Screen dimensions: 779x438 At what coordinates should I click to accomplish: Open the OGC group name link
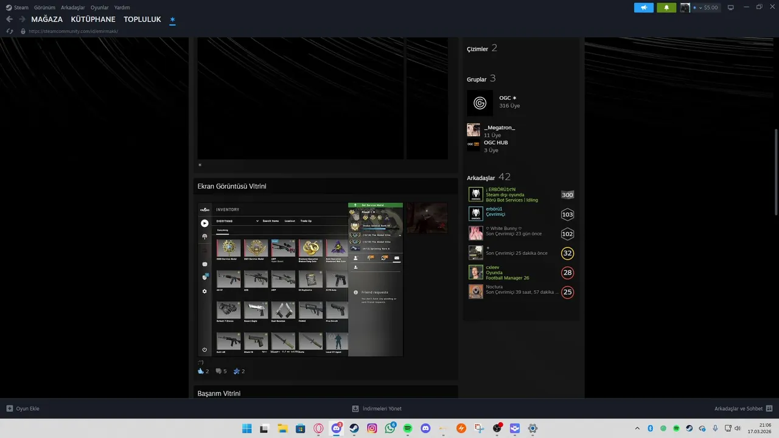pos(508,98)
